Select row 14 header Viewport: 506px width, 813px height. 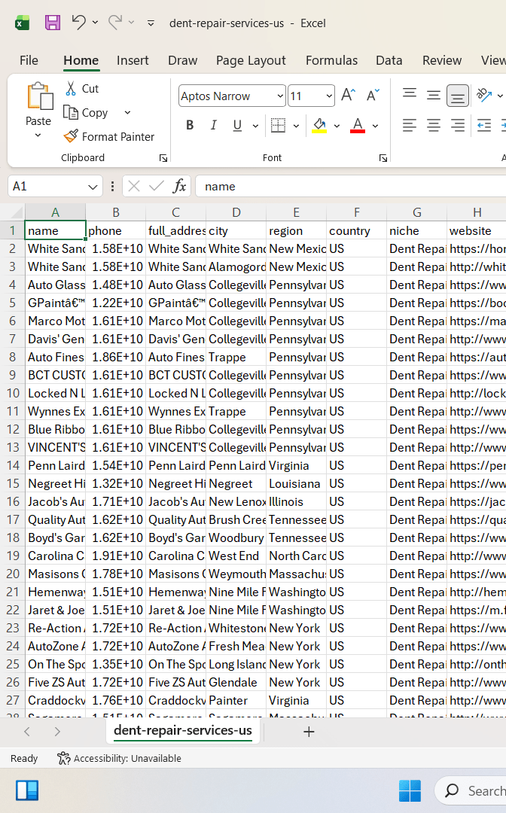pos(13,466)
